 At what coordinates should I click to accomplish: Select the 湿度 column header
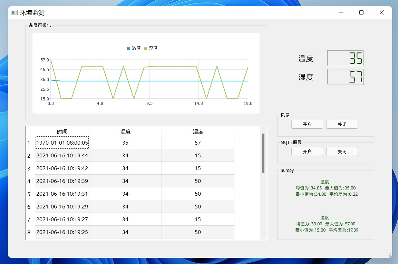pyautogui.click(x=198, y=131)
